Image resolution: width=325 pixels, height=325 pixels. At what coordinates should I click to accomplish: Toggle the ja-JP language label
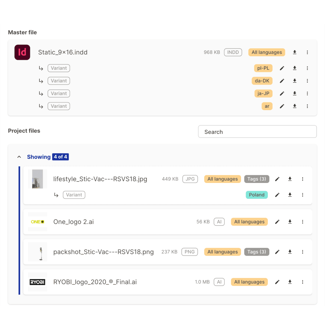[x=263, y=93]
